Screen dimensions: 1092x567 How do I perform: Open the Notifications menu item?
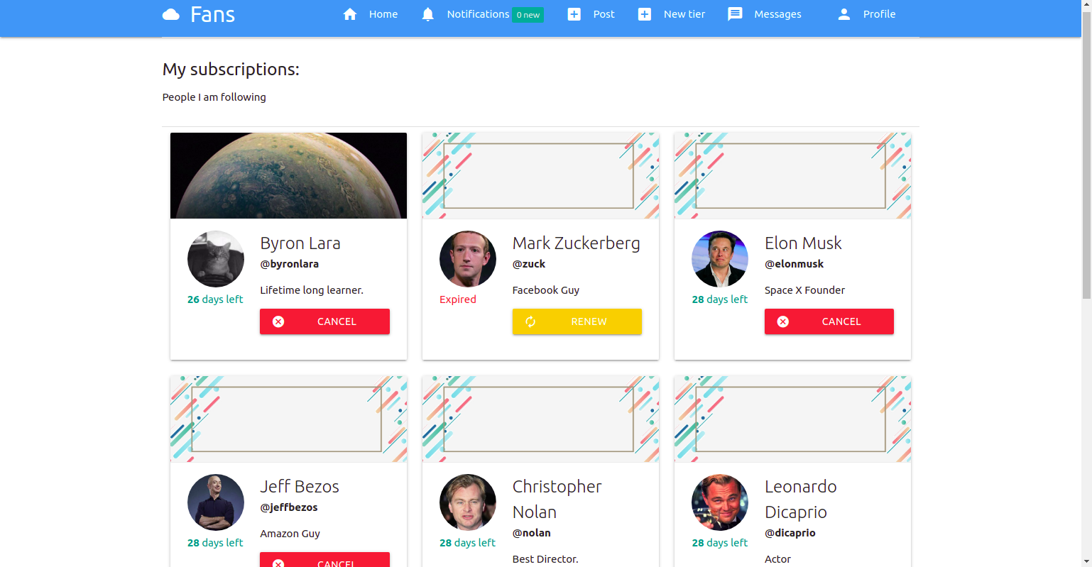point(479,14)
